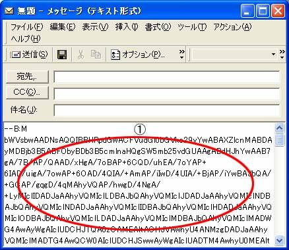Click the CC(C)... button
The image size is (289, 250).
pos(27,92)
